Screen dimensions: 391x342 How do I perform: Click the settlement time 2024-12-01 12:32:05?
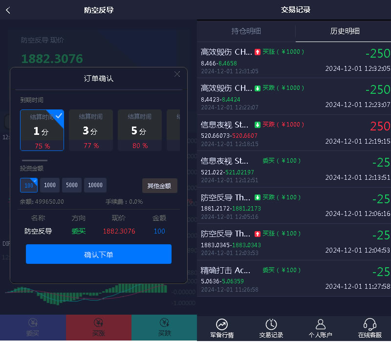pyautogui.click(x=358, y=68)
